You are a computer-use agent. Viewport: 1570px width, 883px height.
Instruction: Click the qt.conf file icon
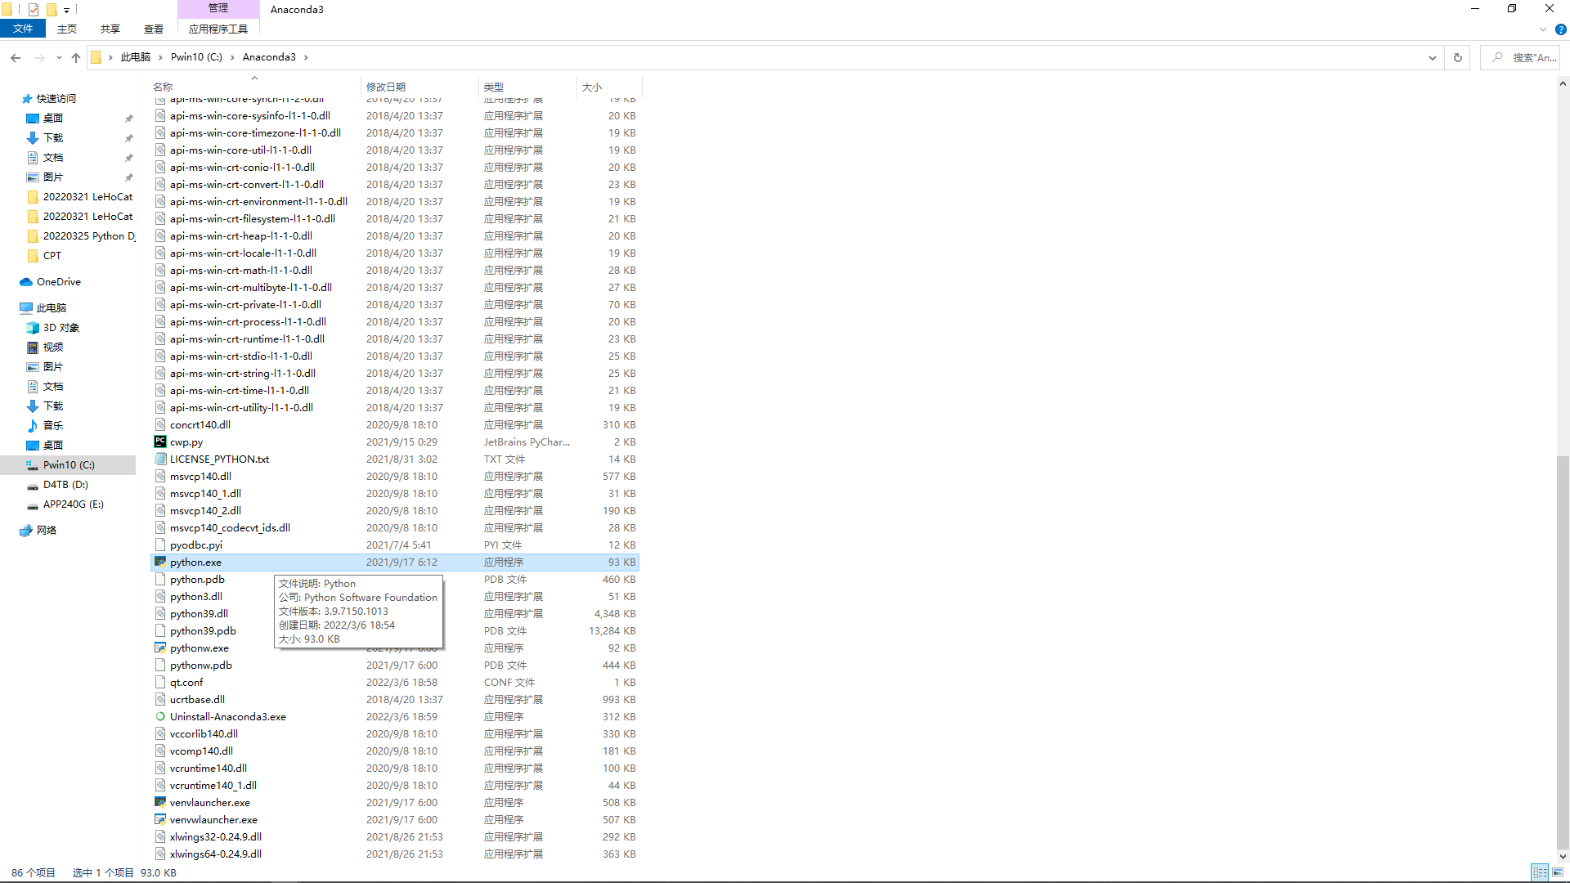click(x=160, y=682)
